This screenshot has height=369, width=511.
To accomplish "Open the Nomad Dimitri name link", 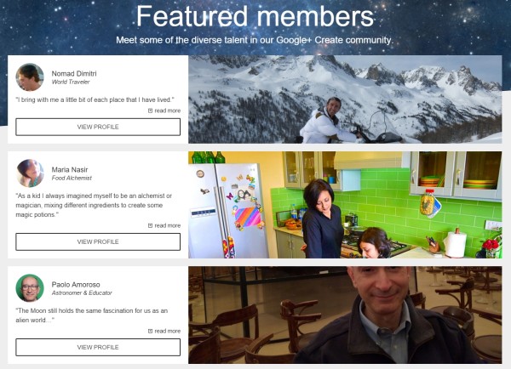I will (x=74, y=73).
